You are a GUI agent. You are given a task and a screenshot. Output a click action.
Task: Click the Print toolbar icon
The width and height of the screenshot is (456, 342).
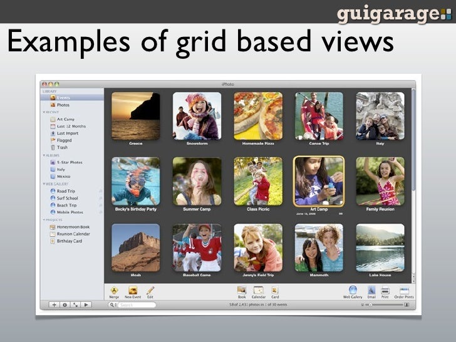pos(385,290)
